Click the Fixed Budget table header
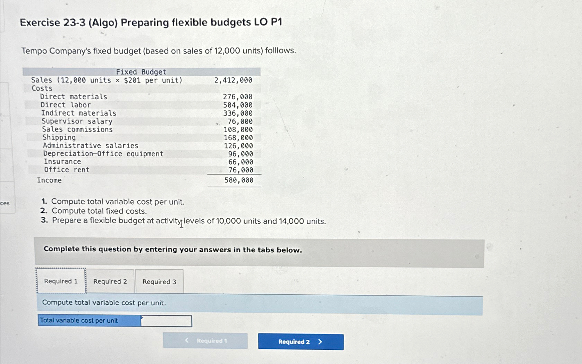The height and width of the screenshot is (364, 582). tap(141, 72)
